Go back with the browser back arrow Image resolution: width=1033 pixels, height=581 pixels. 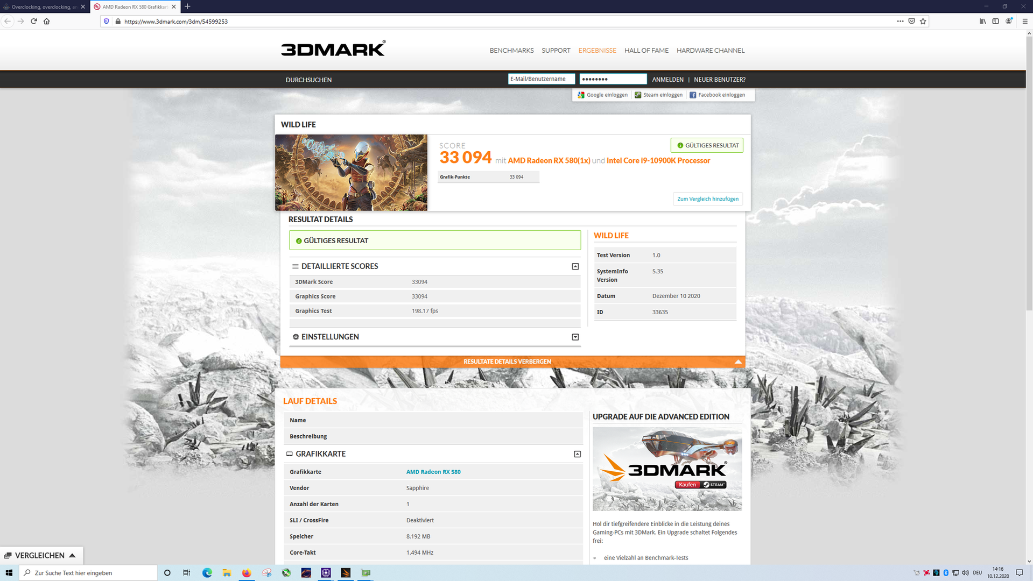[x=8, y=21]
